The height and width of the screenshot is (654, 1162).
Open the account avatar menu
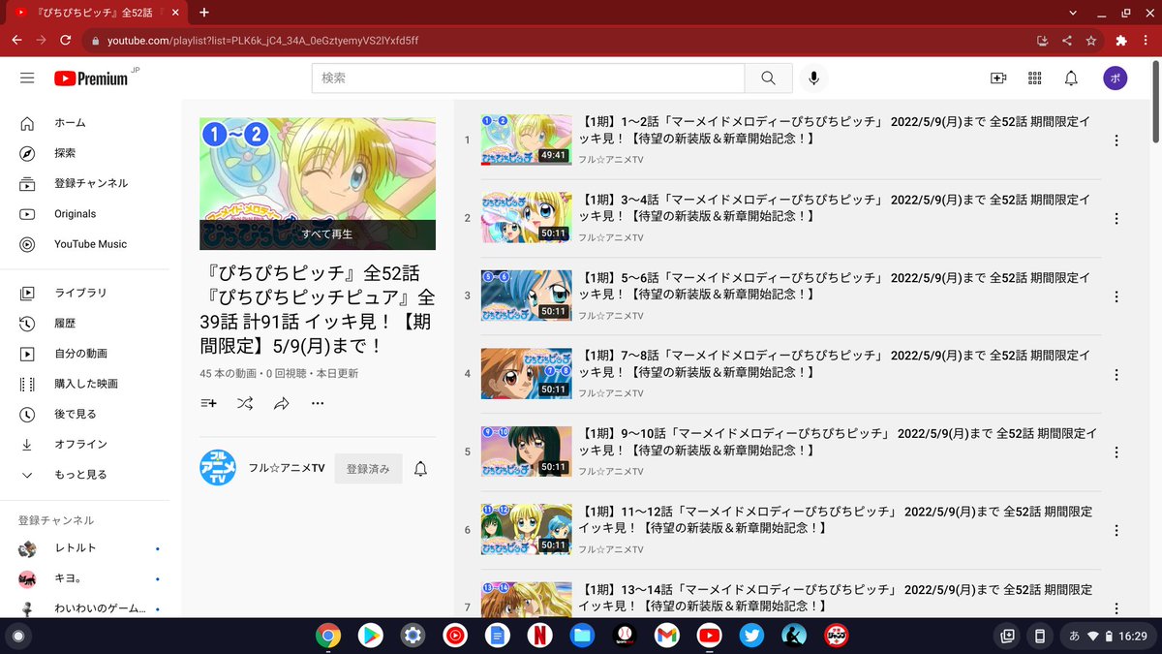pos(1116,78)
